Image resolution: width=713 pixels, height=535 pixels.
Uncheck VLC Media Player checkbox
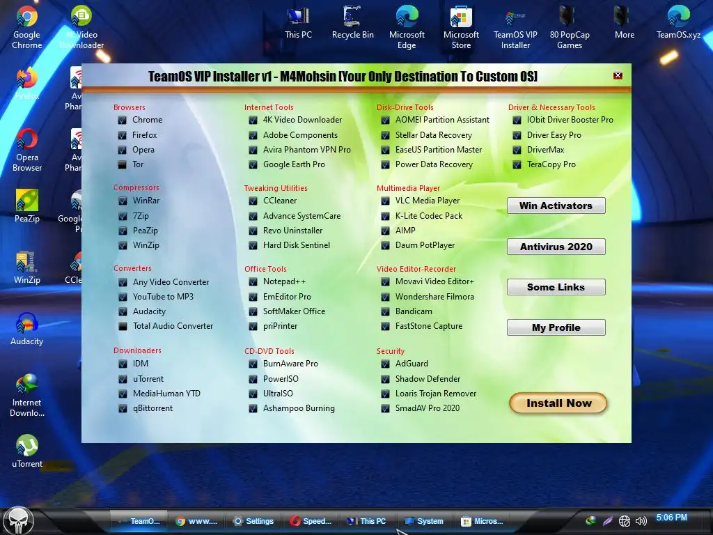(x=385, y=201)
